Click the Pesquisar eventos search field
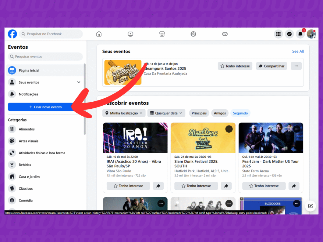 point(45,57)
